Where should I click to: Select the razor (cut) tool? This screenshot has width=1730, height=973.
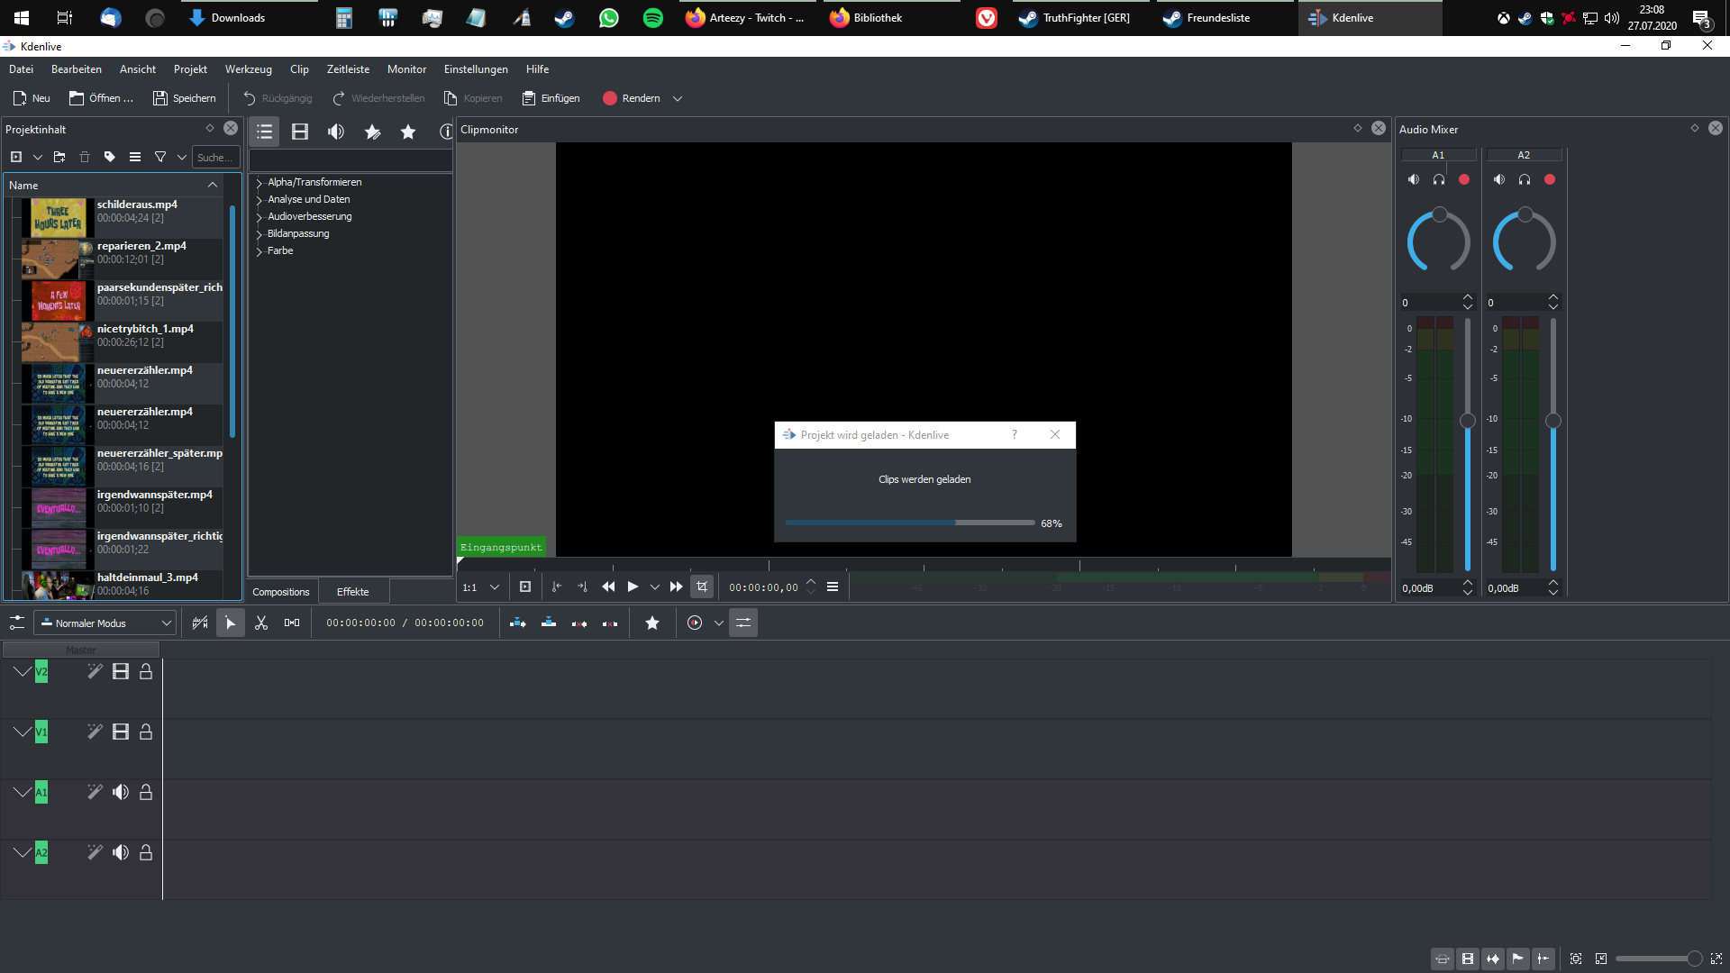261,623
